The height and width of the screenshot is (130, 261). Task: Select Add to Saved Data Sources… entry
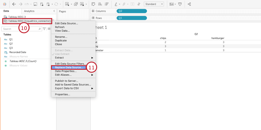click(73, 84)
